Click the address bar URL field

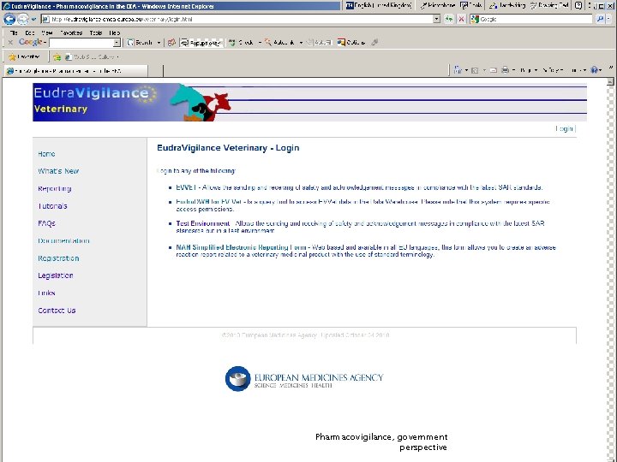(x=237, y=19)
